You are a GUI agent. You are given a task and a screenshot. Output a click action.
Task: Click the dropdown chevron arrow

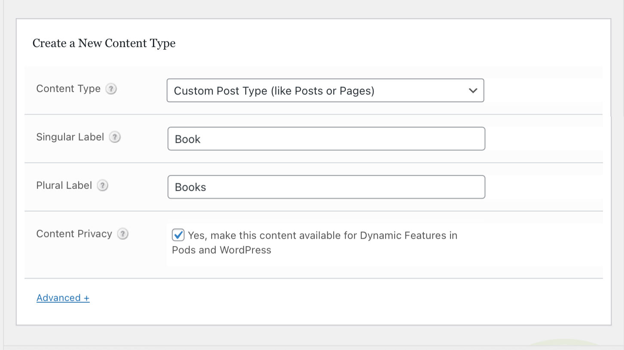click(473, 91)
